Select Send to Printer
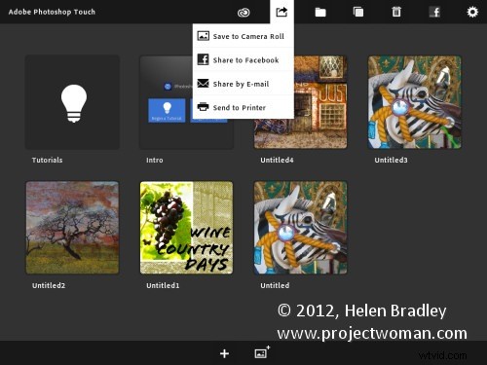This screenshot has height=365, width=487. coord(243,107)
